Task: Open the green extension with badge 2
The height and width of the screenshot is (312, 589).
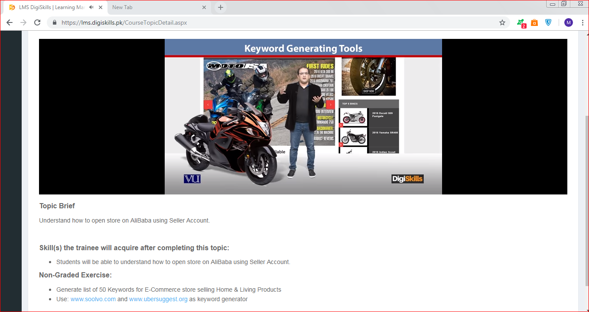Action: pyautogui.click(x=521, y=23)
